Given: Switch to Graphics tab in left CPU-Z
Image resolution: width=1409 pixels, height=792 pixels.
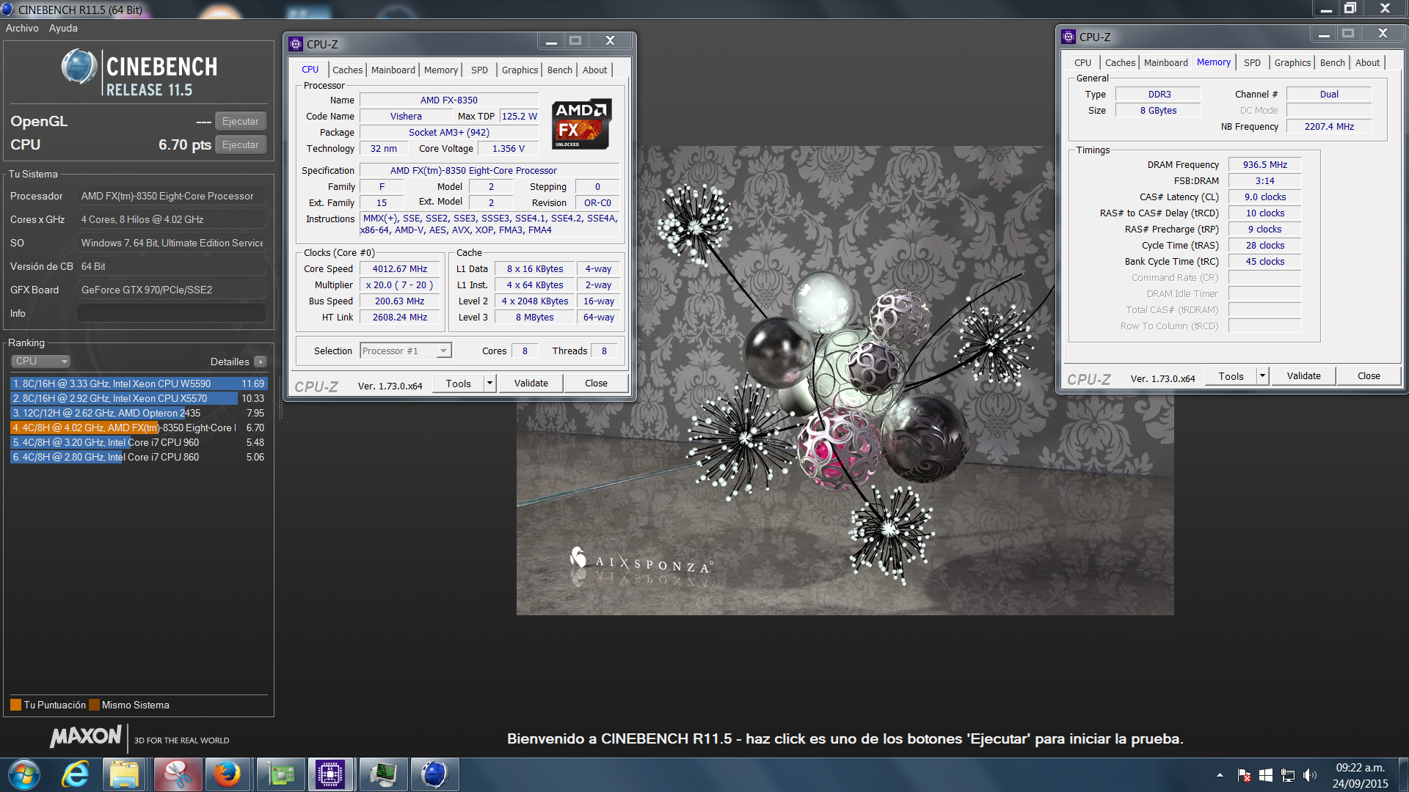Looking at the screenshot, I should (x=520, y=70).
